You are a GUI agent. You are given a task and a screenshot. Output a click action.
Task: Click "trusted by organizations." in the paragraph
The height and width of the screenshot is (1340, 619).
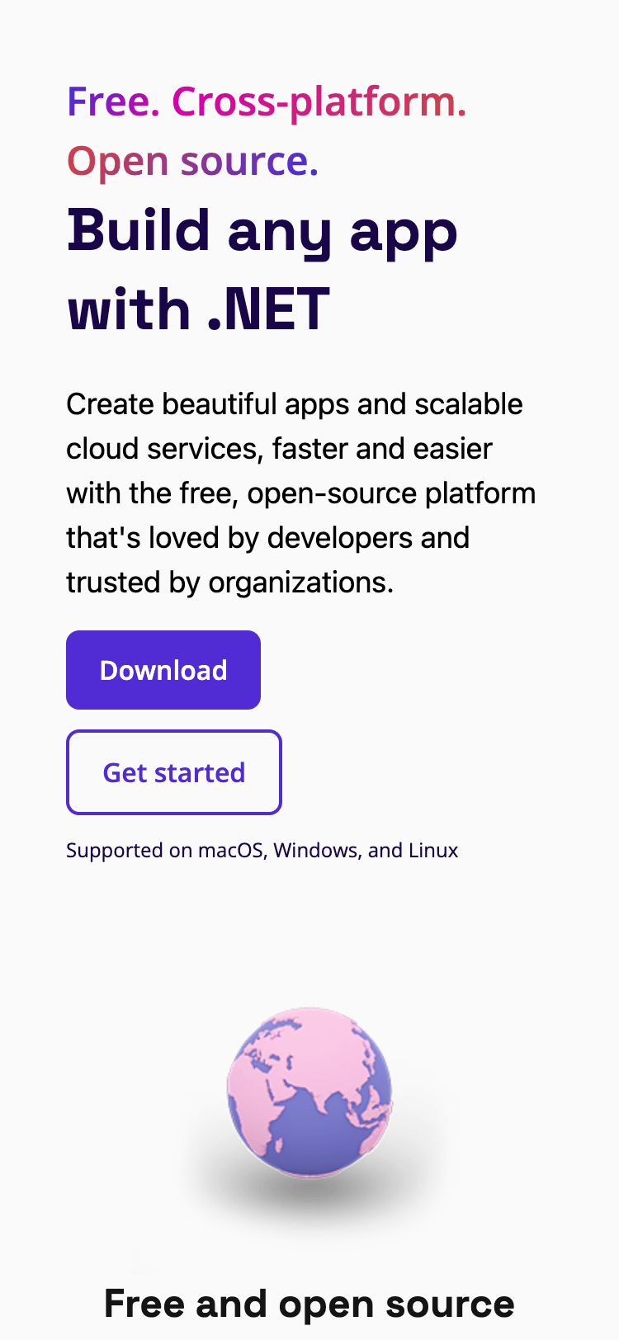[x=229, y=583]
